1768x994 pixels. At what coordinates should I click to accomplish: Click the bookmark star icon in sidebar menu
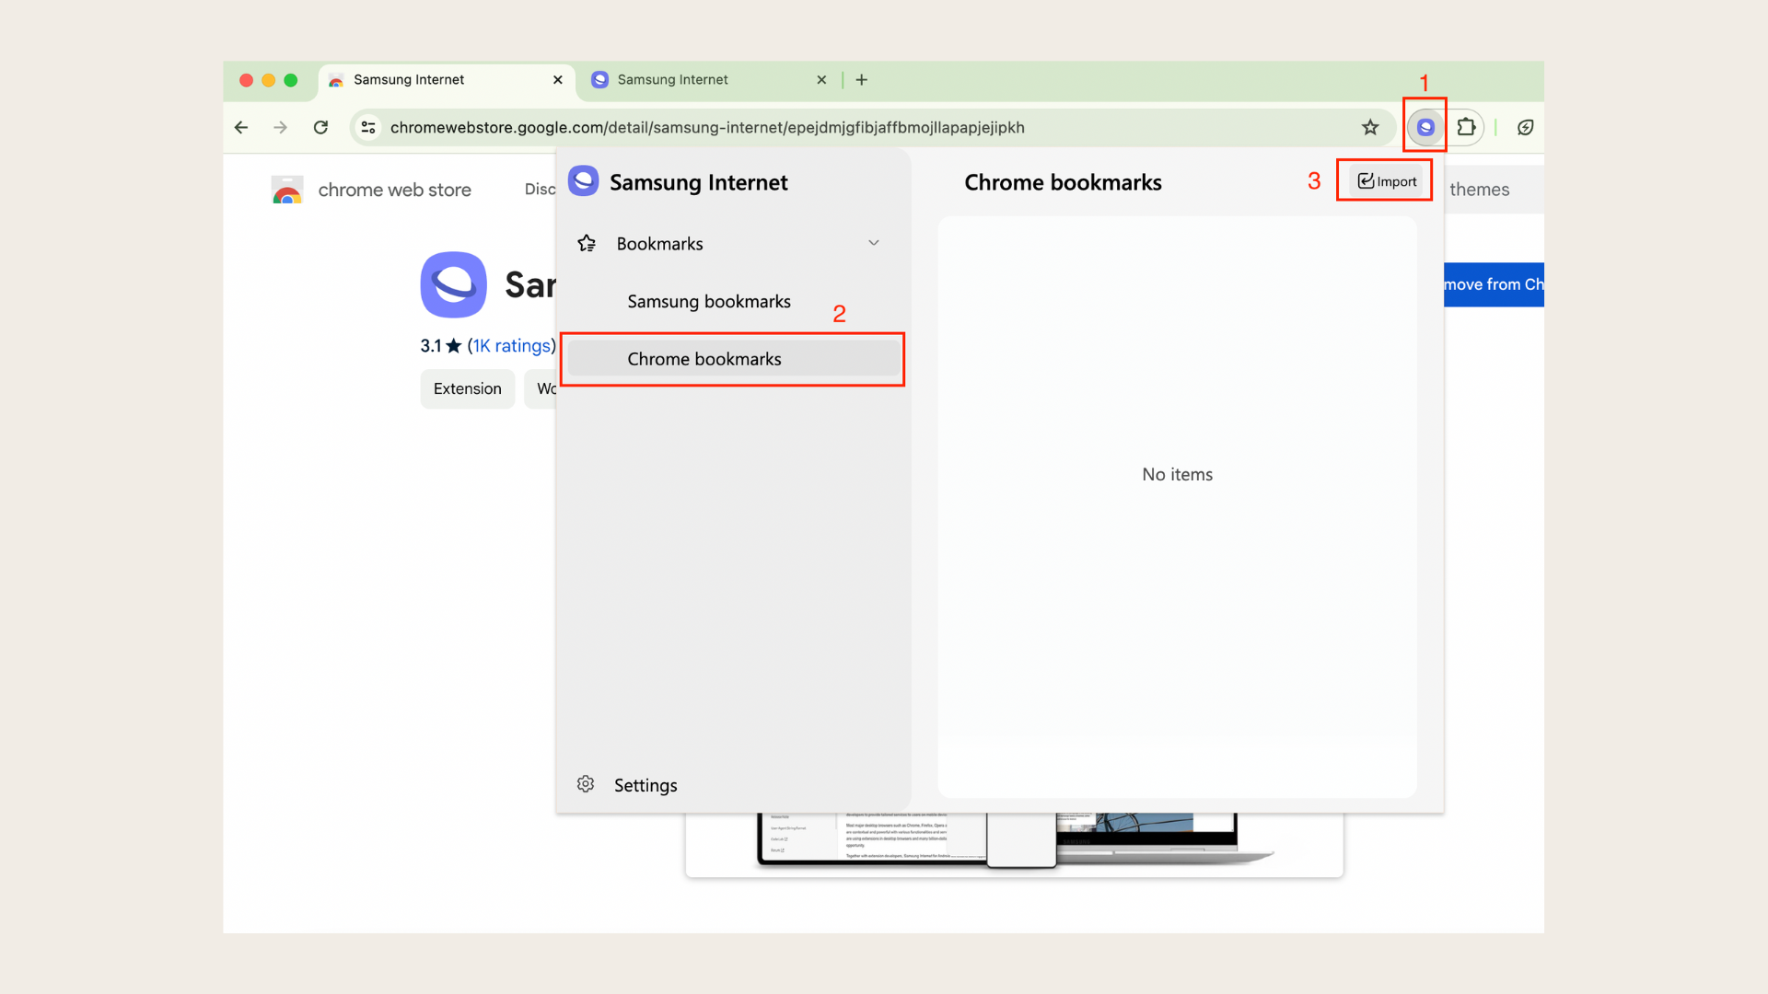click(x=587, y=243)
